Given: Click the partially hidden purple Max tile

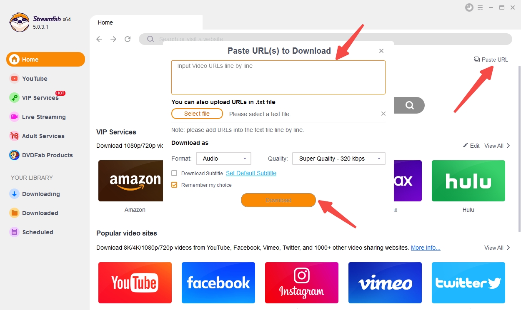Looking at the screenshot, I should coord(408,181).
